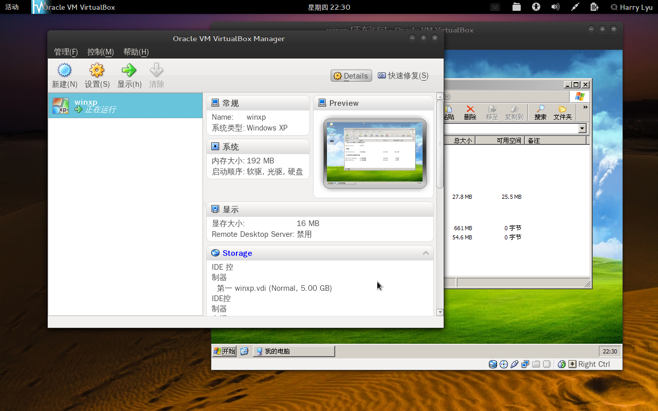Open the accessibility menu icon
This screenshot has width=658, height=411.
coord(536,7)
